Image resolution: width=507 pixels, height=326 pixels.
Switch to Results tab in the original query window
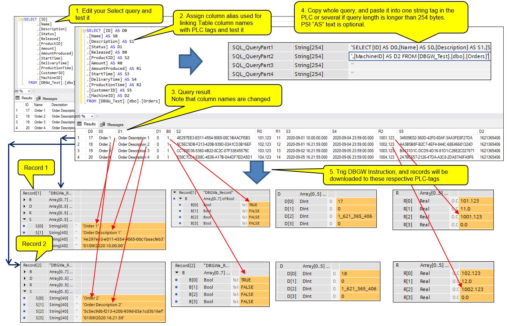click(x=24, y=98)
